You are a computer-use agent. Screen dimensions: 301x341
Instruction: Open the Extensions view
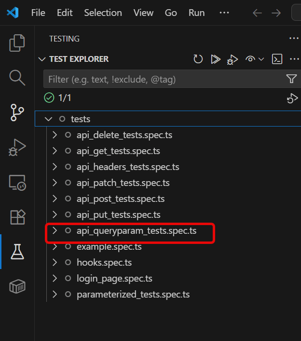(x=17, y=217)
